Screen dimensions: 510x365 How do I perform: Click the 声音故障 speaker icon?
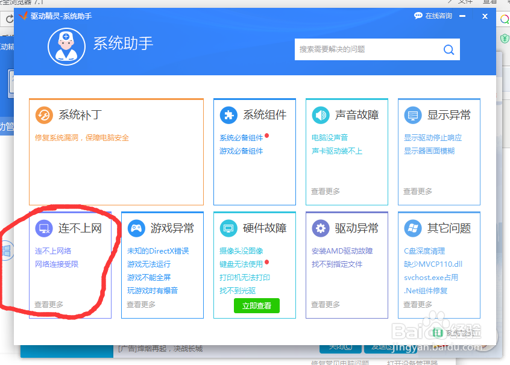coord(320,114)
